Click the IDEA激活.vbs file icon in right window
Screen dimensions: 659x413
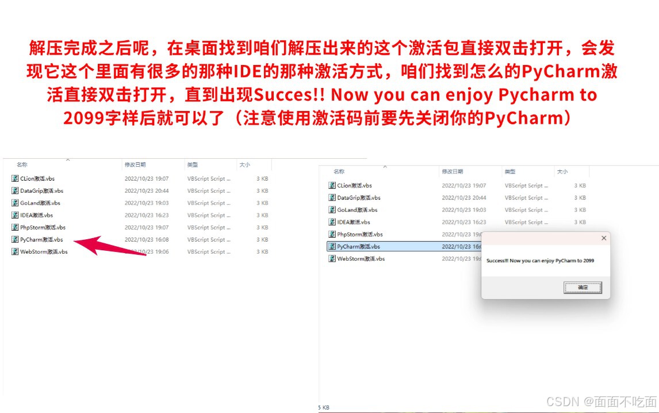(332, 221)
